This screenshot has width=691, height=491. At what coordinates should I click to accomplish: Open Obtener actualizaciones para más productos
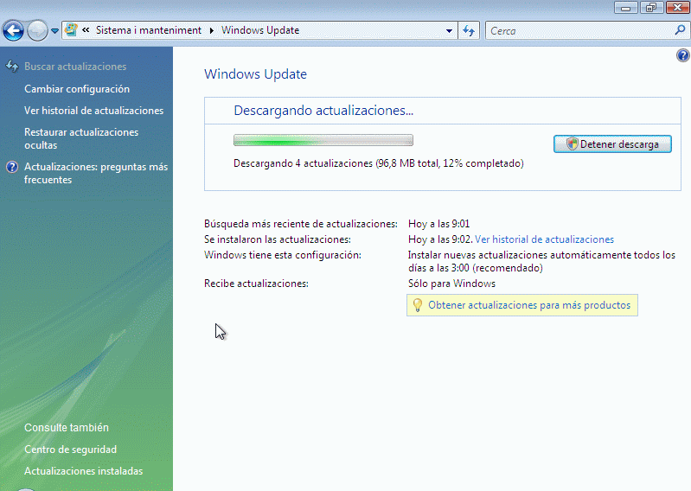(x=529, y=305)
